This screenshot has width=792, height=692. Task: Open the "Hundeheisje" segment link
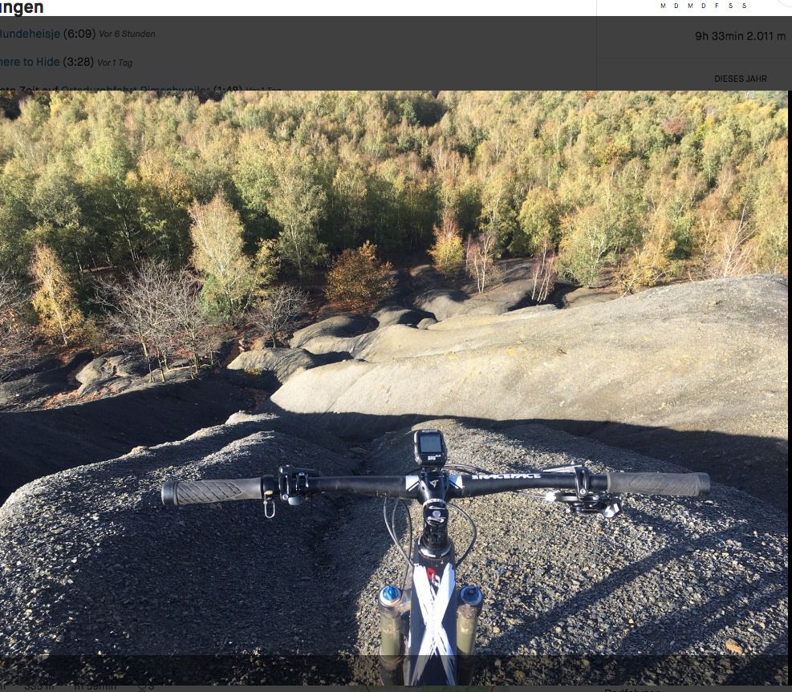tap(30, 34)
